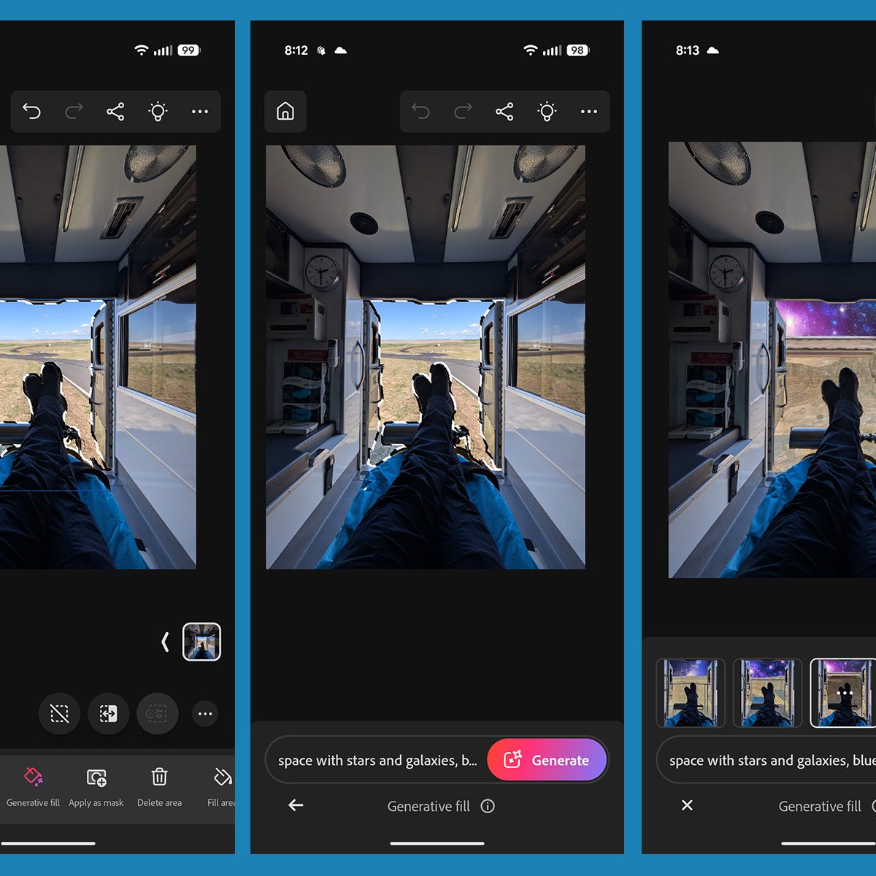Undo the last edit in the left screen
The height and width of the screenshot is (876, 876).
point(31,111)
